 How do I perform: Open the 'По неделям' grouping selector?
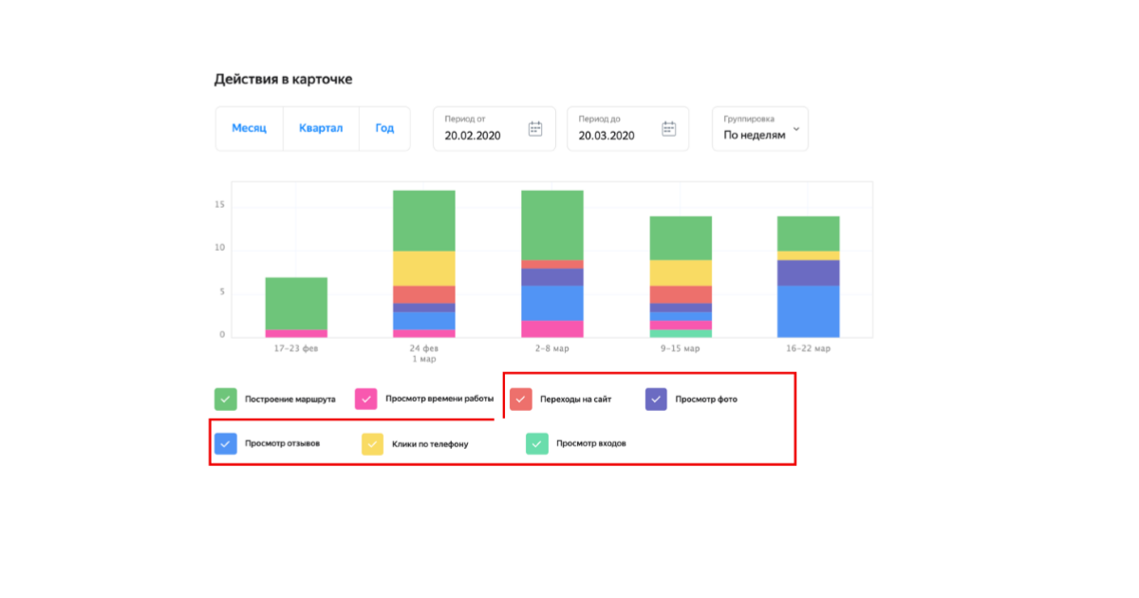pos(755,135)
